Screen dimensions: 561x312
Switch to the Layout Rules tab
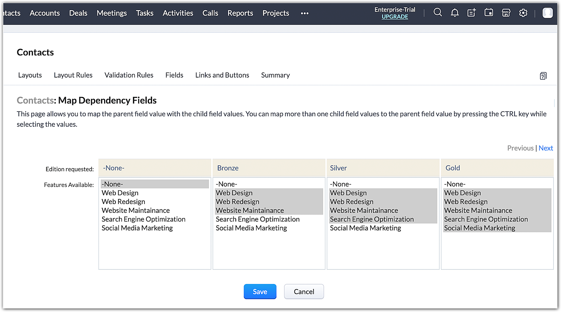[x=73, y=75]
